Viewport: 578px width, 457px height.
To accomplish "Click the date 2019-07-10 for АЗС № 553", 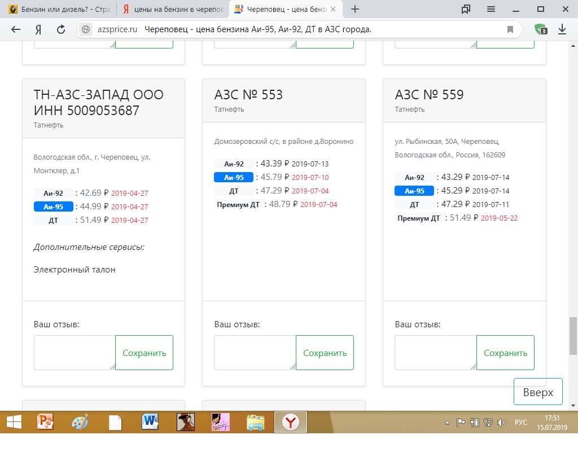I will pos(310,177).
